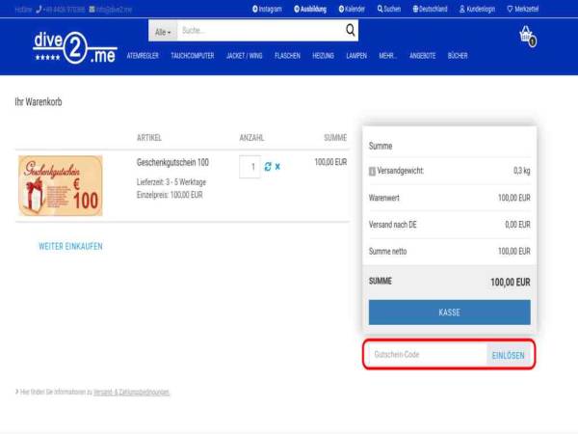Open the shopping basket icon

point(527,36)
